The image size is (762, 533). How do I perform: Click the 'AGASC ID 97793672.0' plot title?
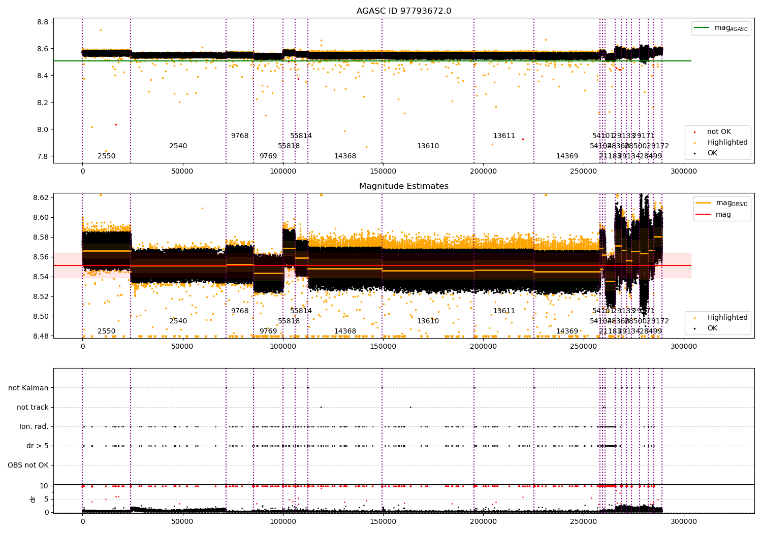point(404,11)
